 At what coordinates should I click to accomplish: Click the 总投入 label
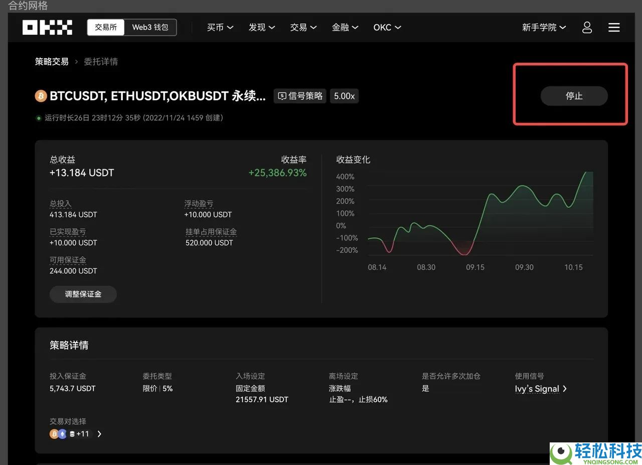click(61, 204)
